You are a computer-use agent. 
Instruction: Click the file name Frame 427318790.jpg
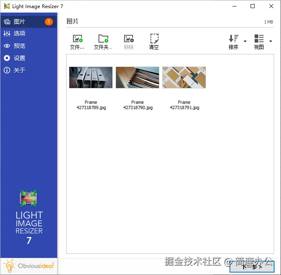click(x=138, y=105)
